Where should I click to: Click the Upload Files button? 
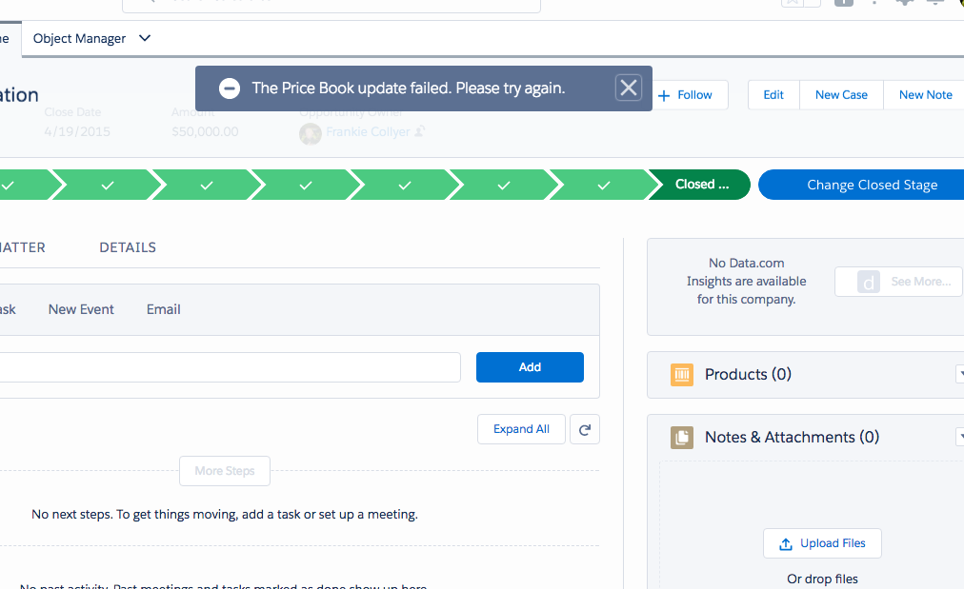tap(822, 543)
